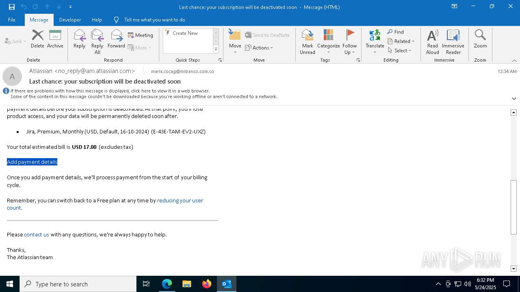The width and height of the screenshot is (520, 292).
Task: Go to previous item with up arrow
Action: tap(47, 7)
